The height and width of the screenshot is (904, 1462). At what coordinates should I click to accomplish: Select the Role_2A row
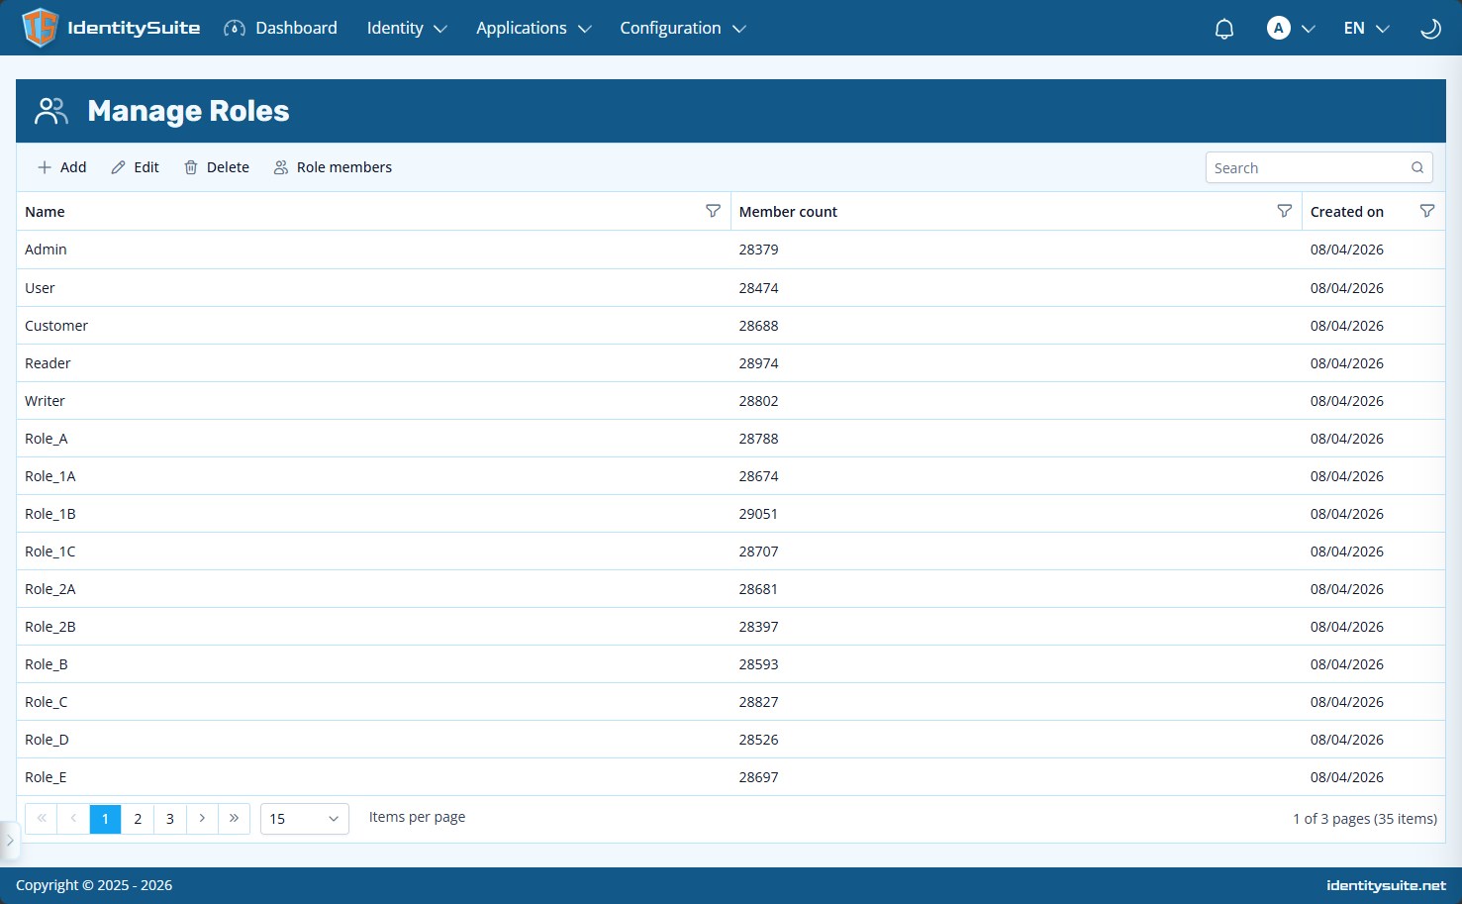731,589
